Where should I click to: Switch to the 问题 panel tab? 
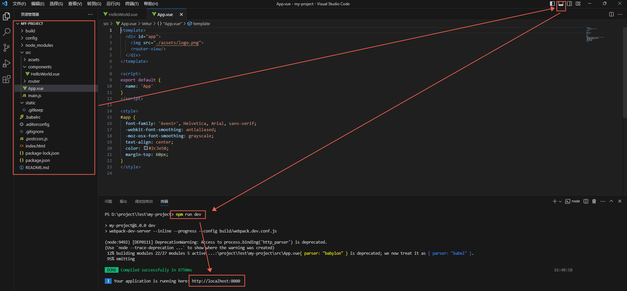108,201
